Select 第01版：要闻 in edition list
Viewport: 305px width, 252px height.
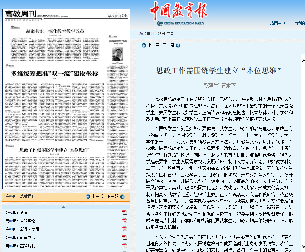[x=17, y=213]
